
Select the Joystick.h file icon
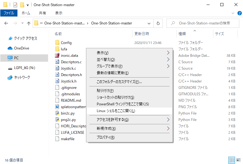coord(57,81)
